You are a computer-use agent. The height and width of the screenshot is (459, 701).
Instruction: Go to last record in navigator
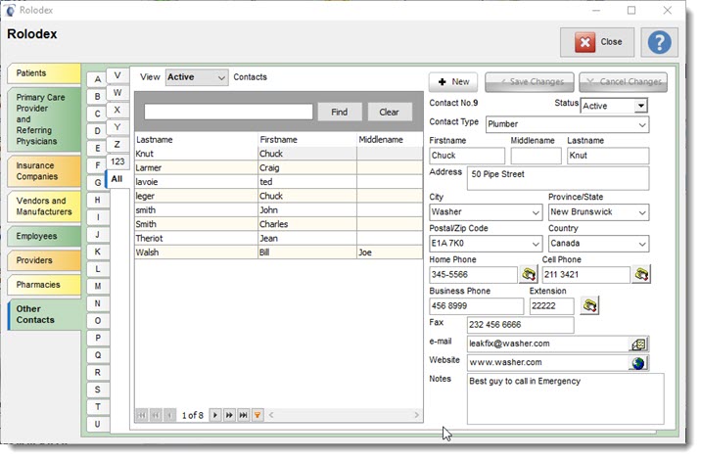[243, 415]
